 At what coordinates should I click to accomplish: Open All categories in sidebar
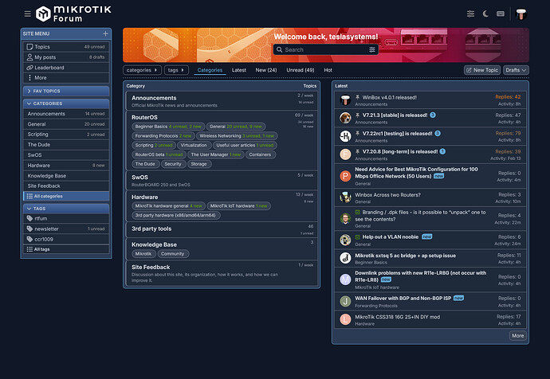tap(66, 196)
